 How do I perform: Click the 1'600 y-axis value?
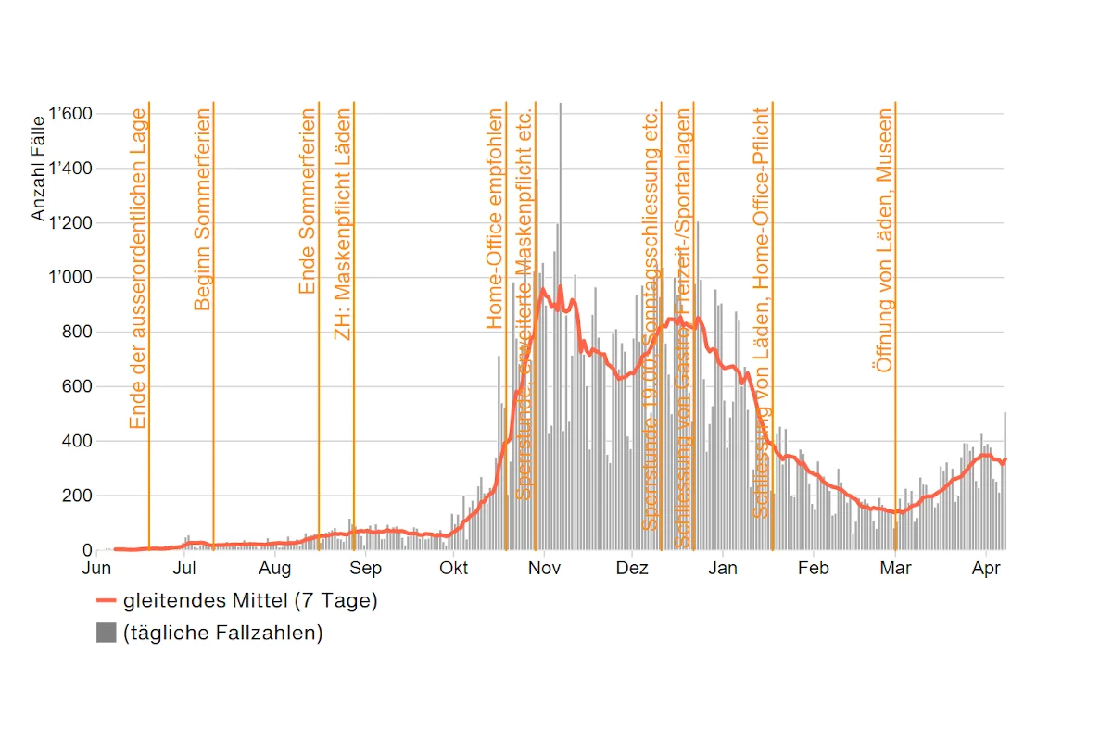click(x=70, y=114)
